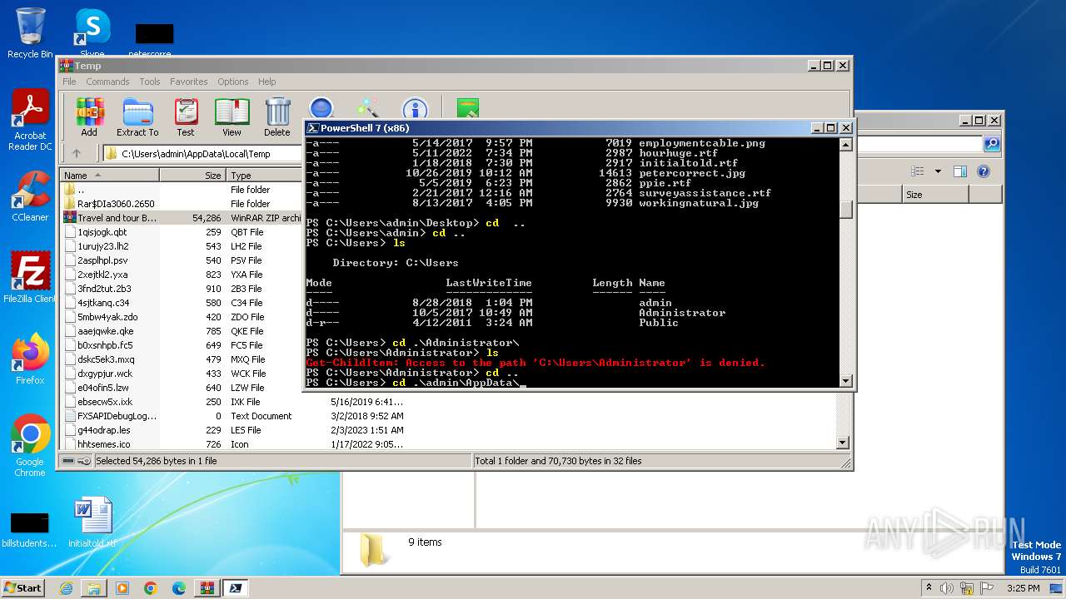This screenshot has width=1066, height=599.
Task: Open initialtold.rtf desktop document
Action: 92,522
